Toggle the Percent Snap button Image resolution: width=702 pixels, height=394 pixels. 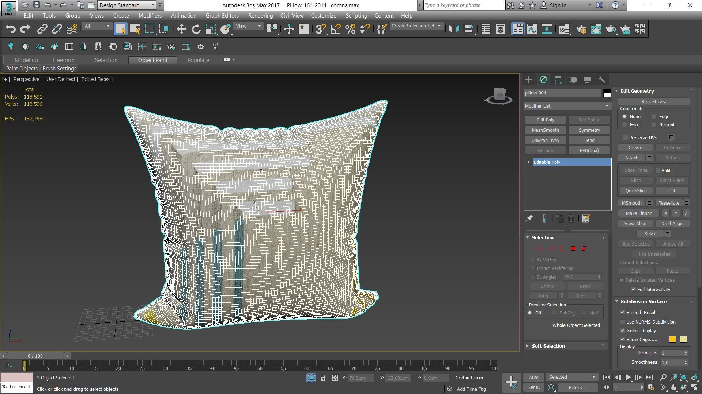[x=350, y=29]
